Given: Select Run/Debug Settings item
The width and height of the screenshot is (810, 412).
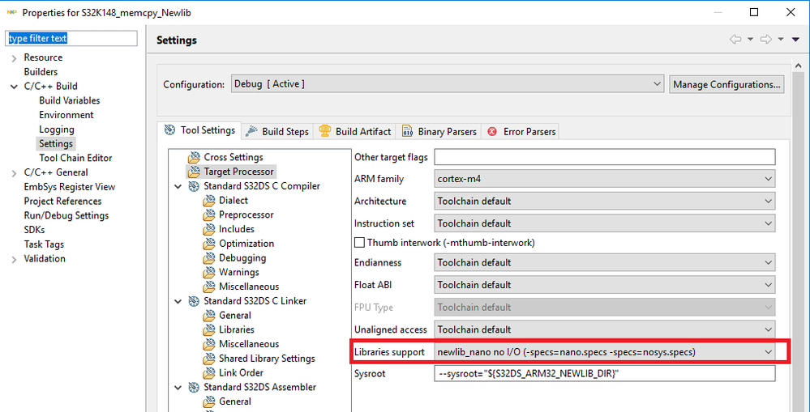Looking at the screenshot, I should (66, 215).
